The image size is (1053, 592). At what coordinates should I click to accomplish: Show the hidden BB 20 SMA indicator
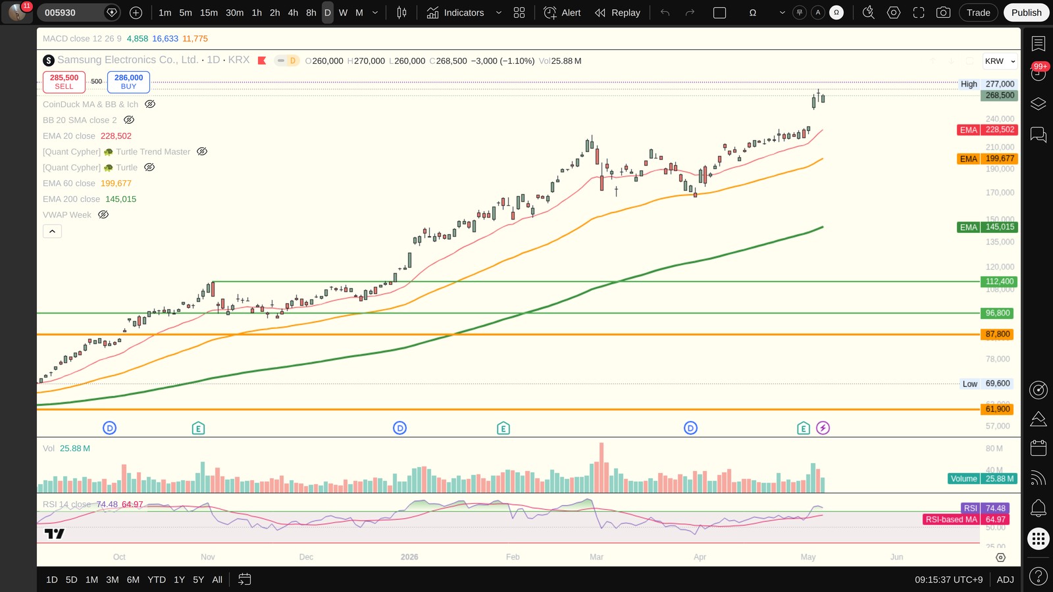[129, 120]
